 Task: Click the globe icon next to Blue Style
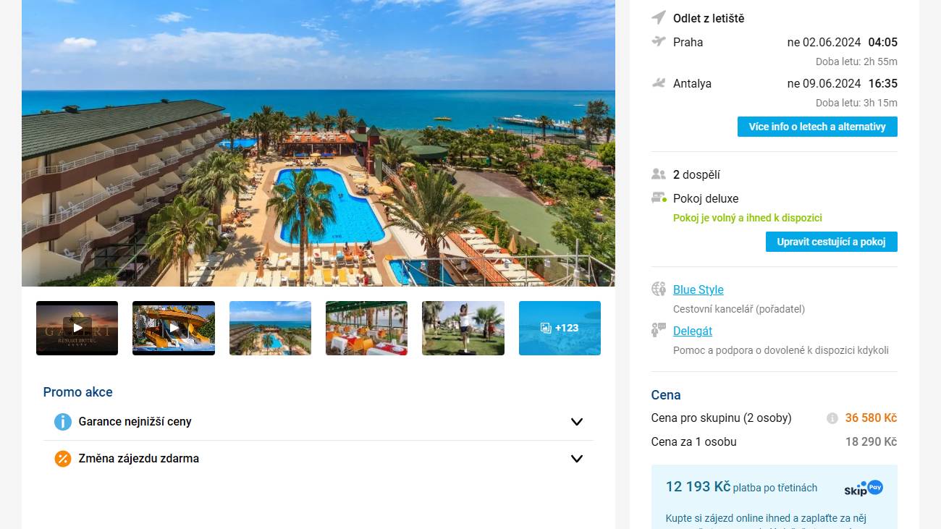click(x=659, y=289)
